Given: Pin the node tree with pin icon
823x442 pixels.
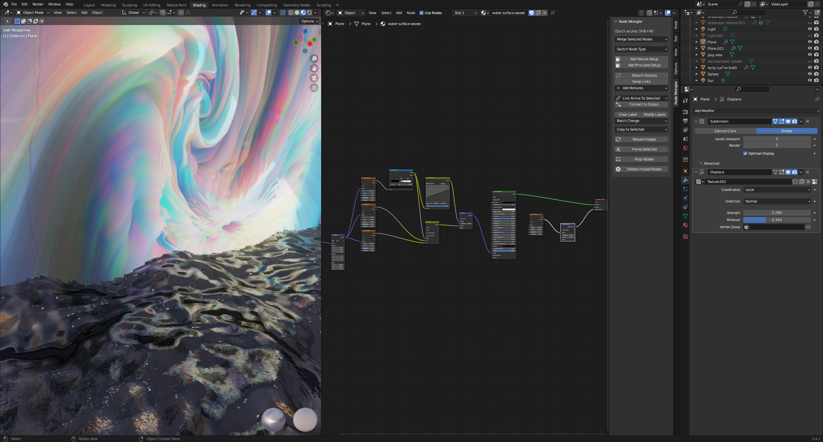Looking at the screenshot, I should (x=553, y=13).
